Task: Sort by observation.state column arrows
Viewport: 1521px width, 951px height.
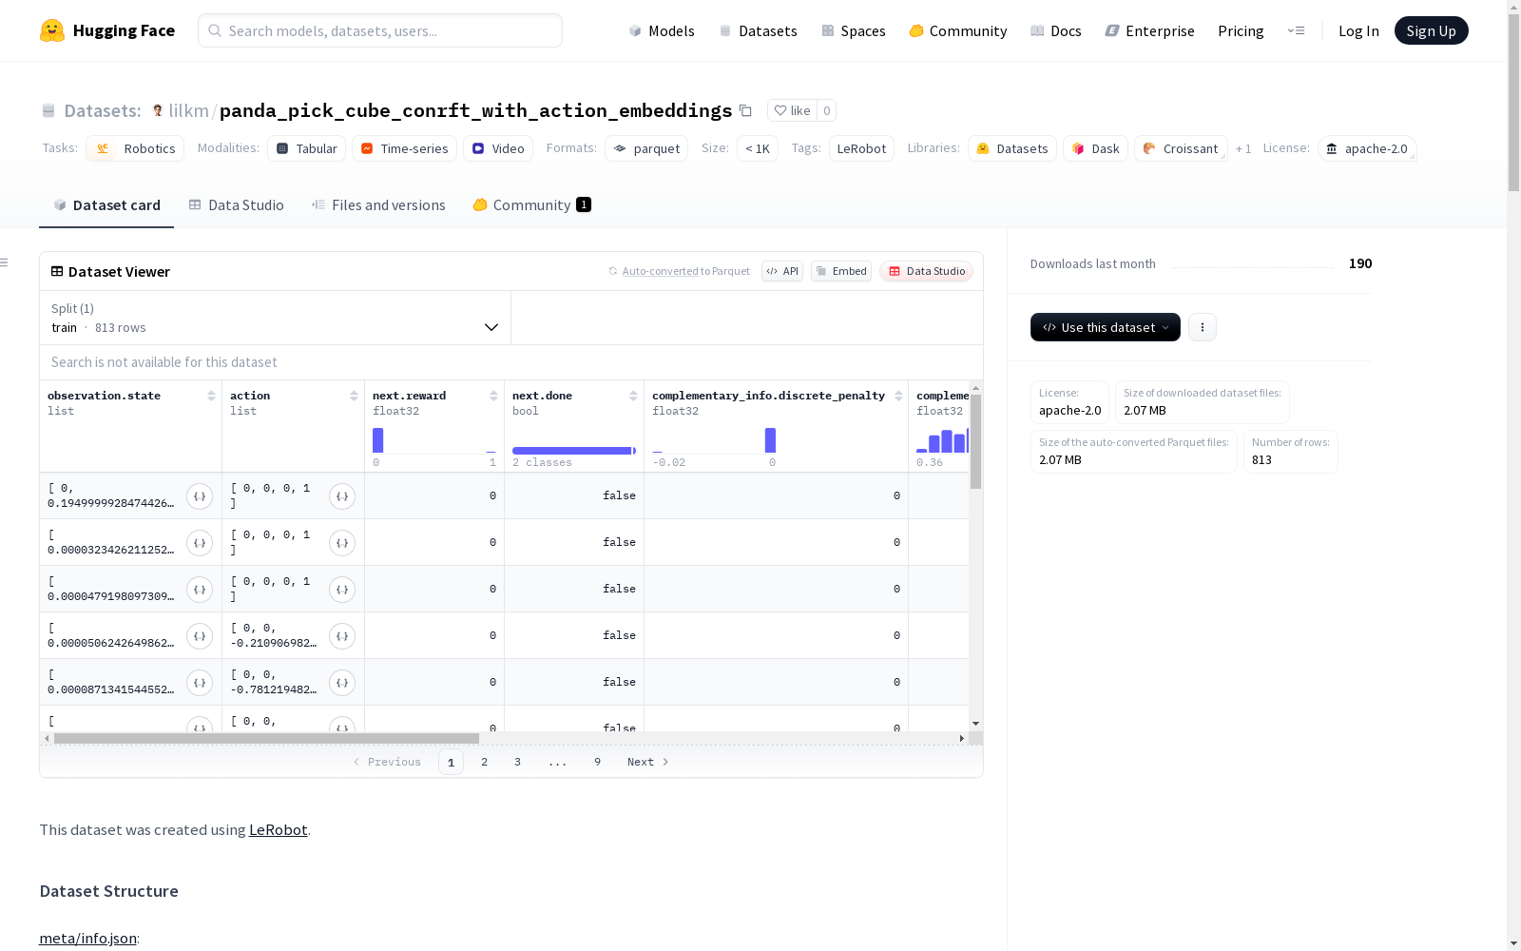Action: coord(211,396)
